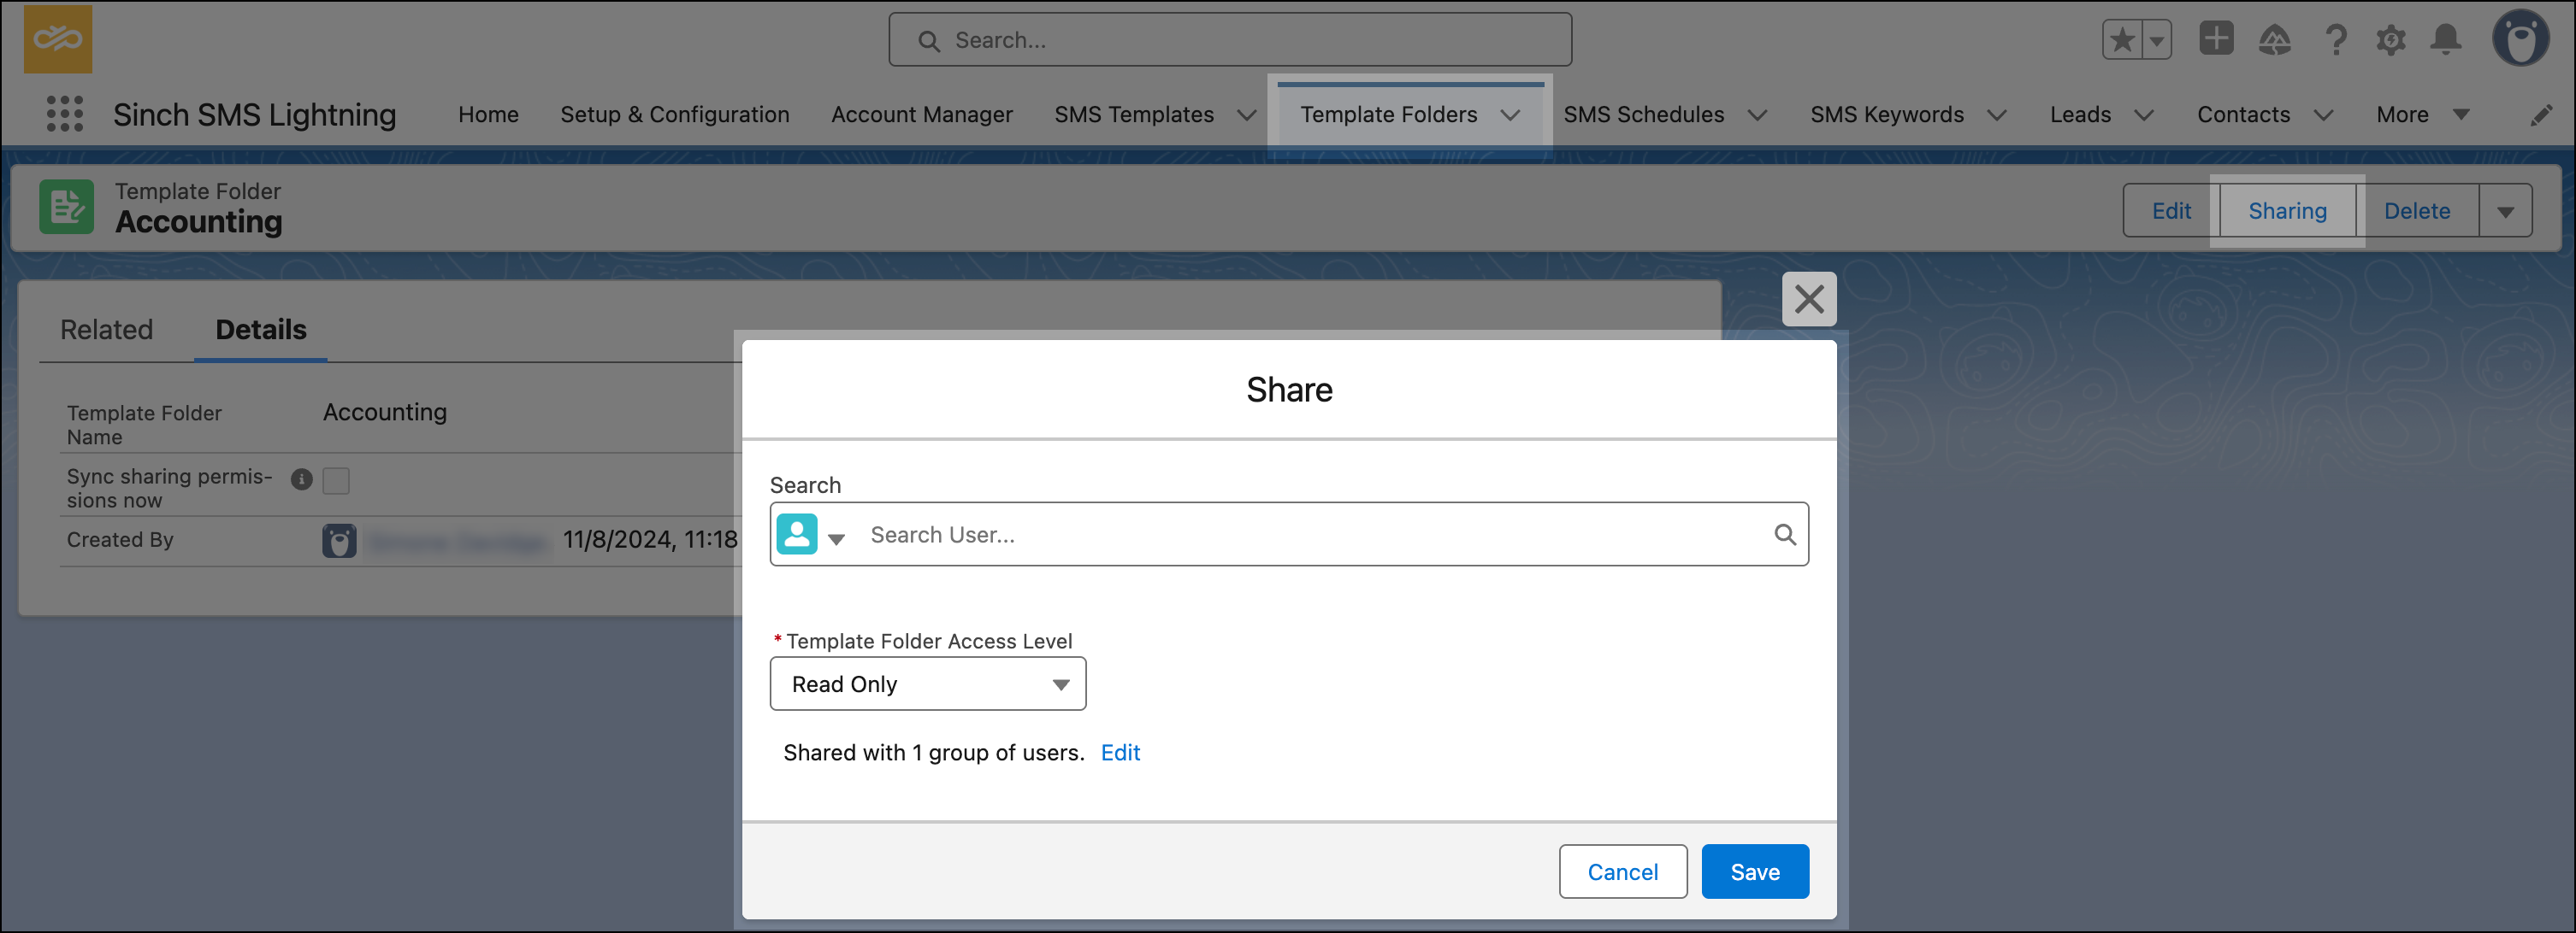Click the Sinch logo icon
Viewport: 2576px width, 933px height.
coord(58,39)
